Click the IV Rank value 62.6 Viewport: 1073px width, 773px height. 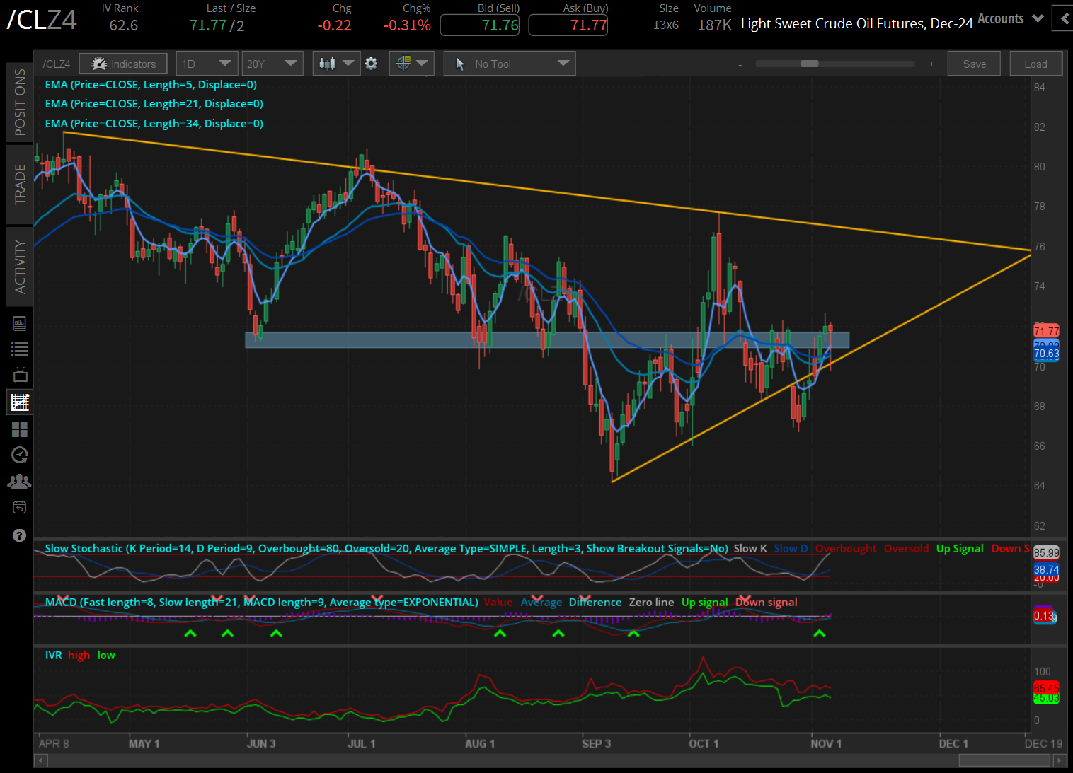pos(124,25)
